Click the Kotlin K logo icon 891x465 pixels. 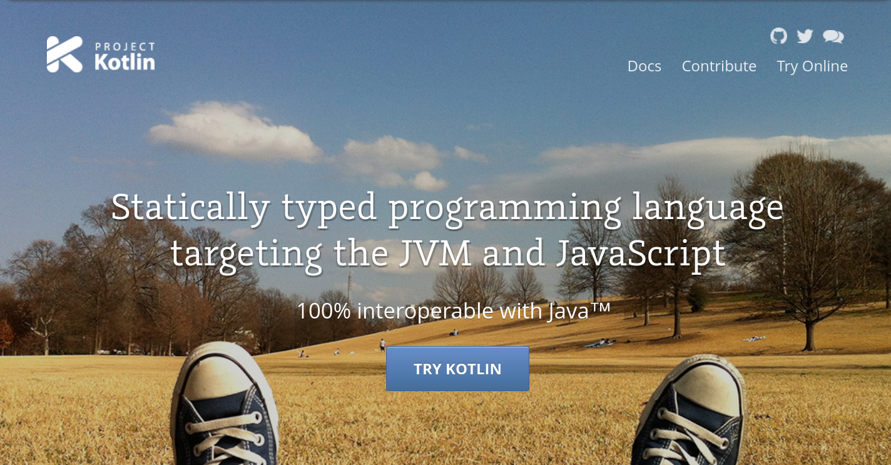[64, 54]
